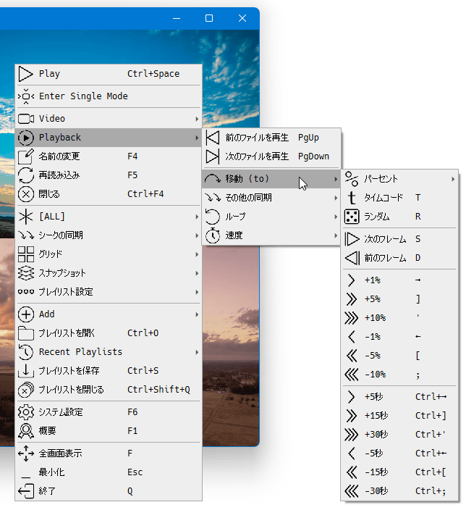Choose the -10% seek entry

(399, 375)
